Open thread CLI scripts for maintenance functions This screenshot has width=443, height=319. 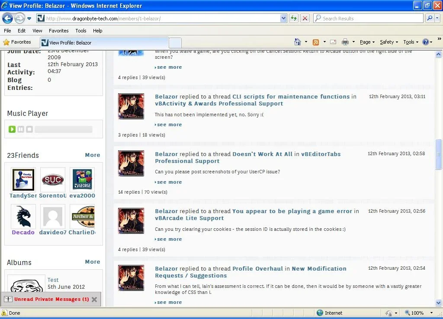[291, 96]
